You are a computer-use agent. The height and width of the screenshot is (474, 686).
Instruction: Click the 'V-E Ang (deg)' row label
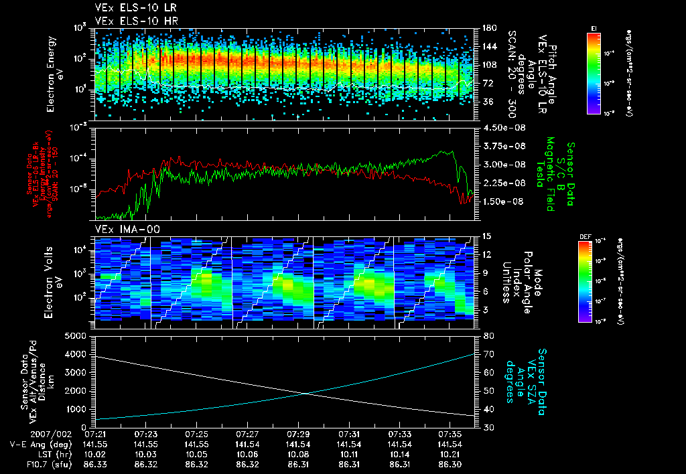click(x=40, y=445)
